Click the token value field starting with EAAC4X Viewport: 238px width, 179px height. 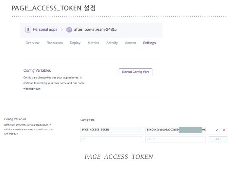(x=175, y=130)
